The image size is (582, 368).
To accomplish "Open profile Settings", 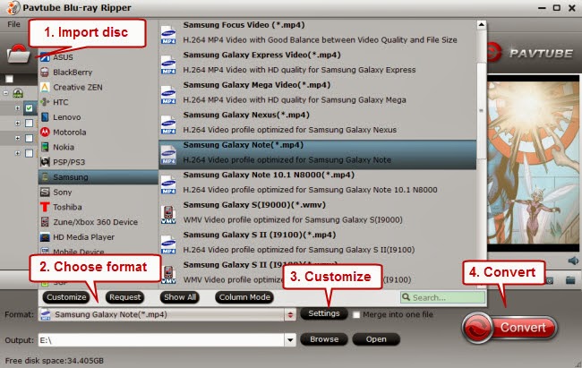I will point(323,313).
